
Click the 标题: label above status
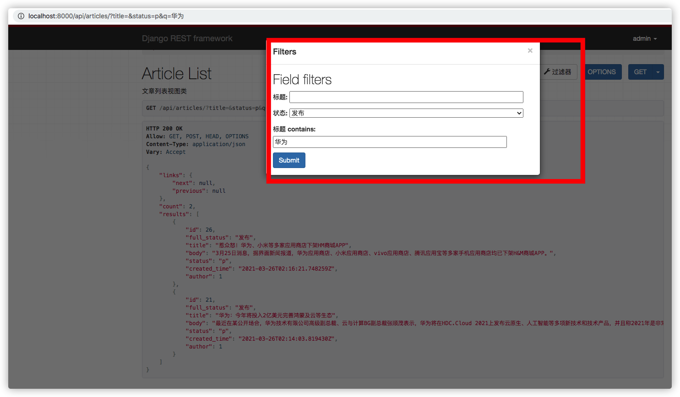280,97
